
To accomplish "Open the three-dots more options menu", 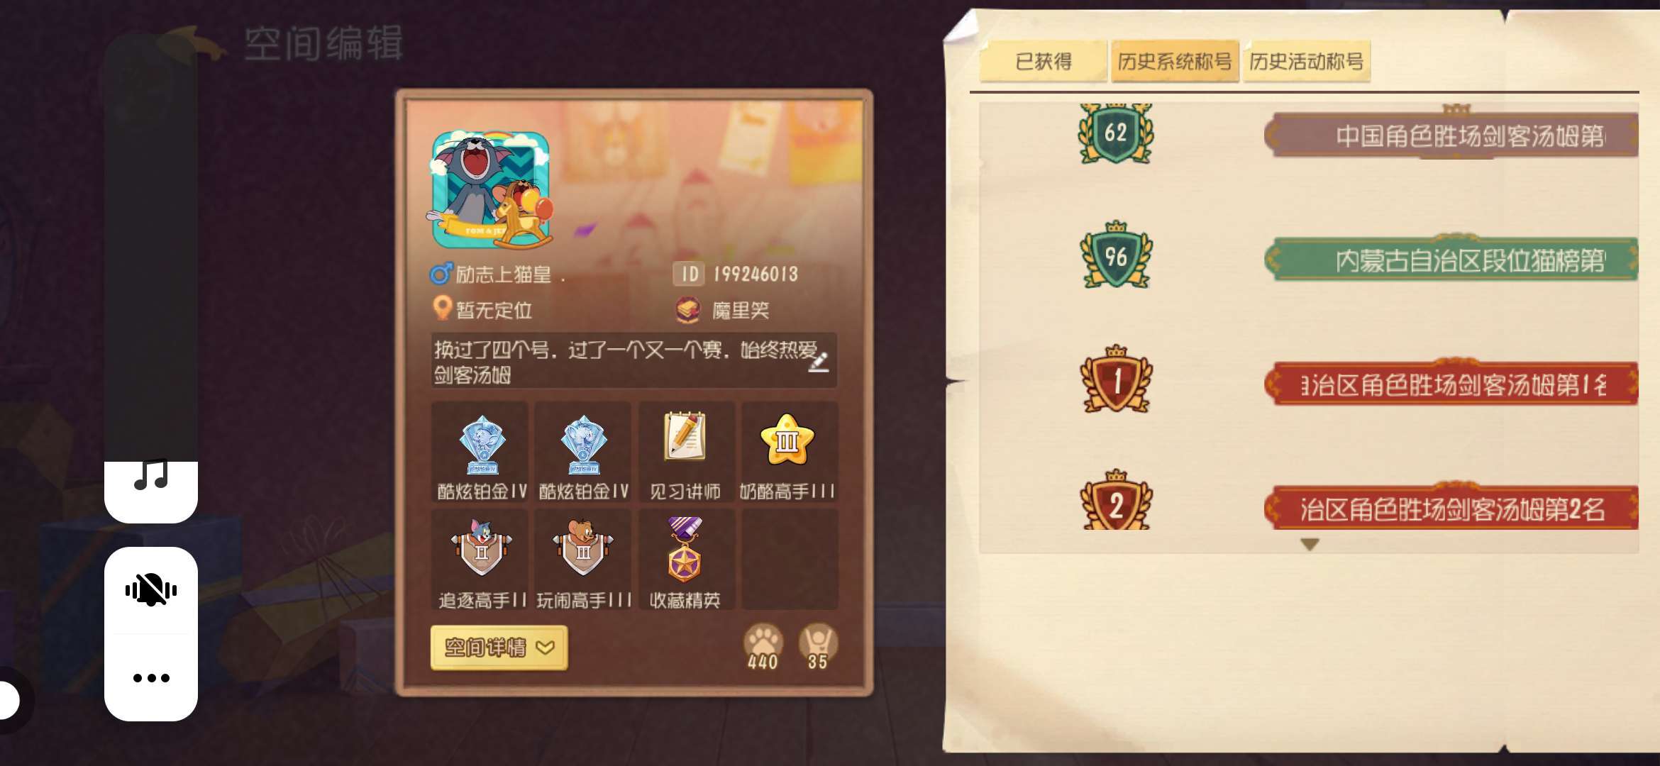I will [151, 678].
